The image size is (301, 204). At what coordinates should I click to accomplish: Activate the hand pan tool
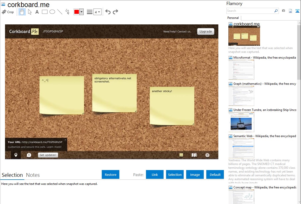[x=22, y=12]
